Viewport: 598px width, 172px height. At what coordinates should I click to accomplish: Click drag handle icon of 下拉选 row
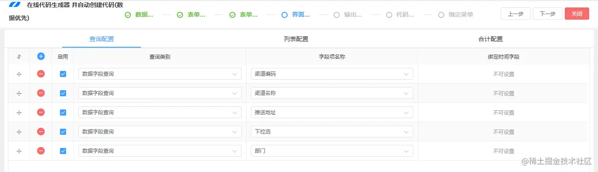click(x=19, y=132)
